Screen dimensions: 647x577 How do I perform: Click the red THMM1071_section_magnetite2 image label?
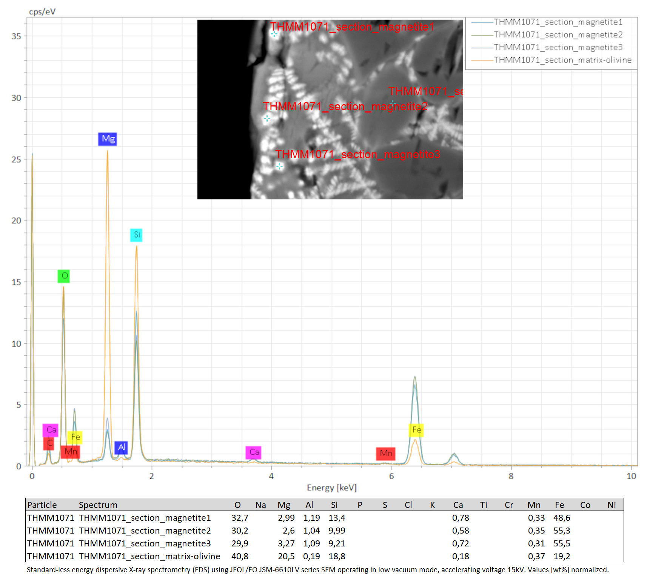pos(345,106)
